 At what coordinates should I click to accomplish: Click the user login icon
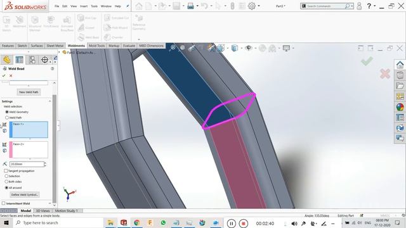(x=359, y=6)
